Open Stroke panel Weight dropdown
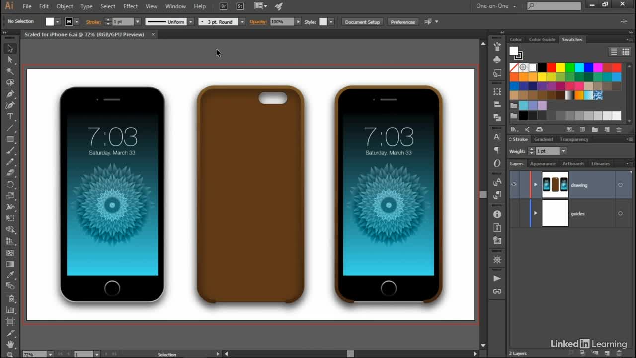 click(x=563, y=151)
